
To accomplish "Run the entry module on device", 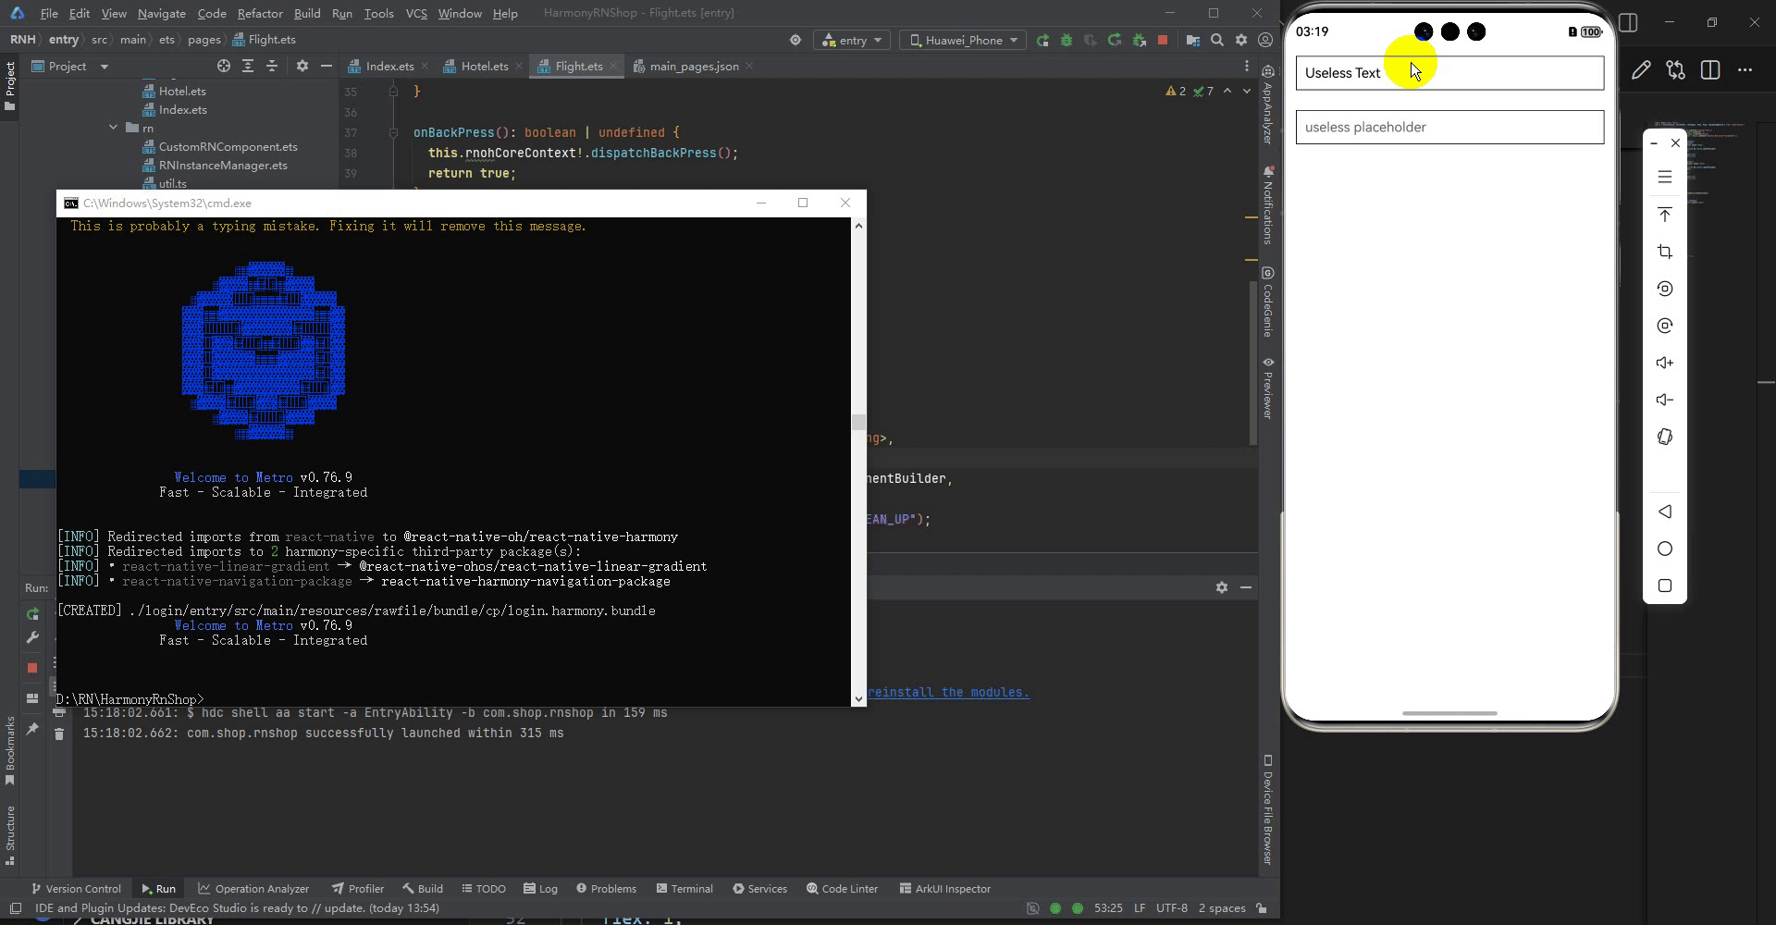I will [1042, 40].
